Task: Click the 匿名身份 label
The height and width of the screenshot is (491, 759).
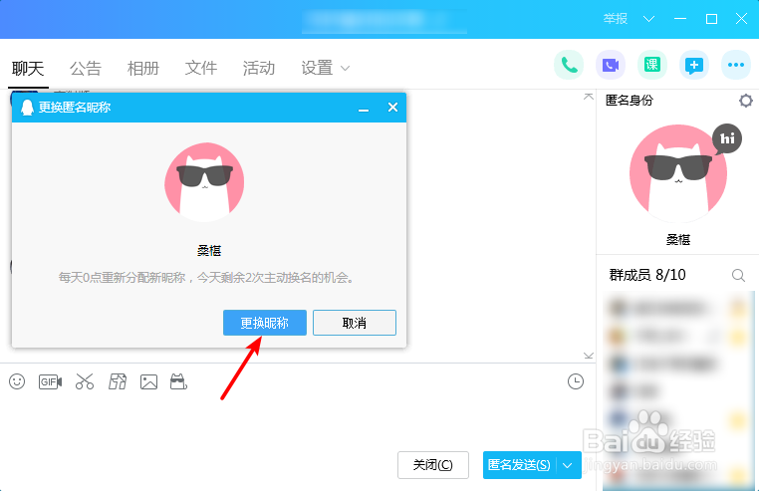Action: pos(630,101)
